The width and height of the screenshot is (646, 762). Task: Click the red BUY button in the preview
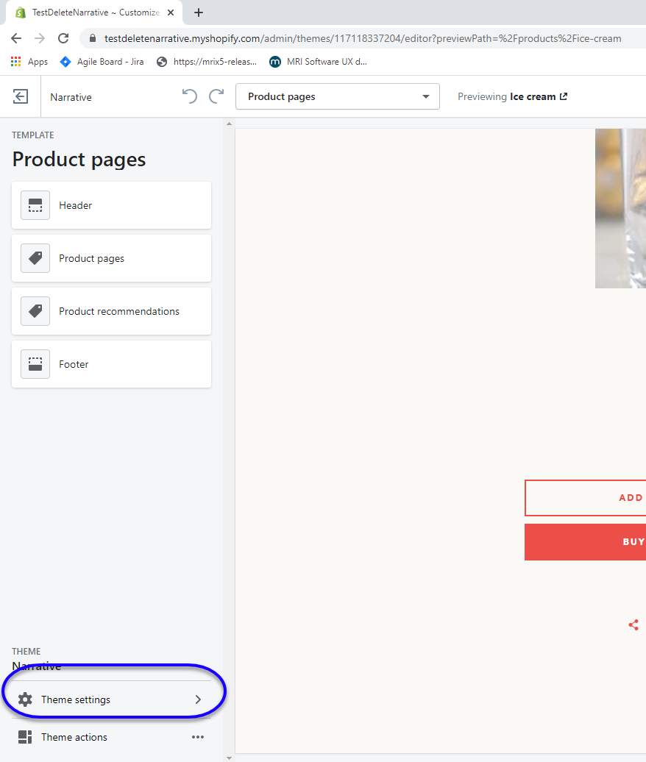[x=585, y=542]
